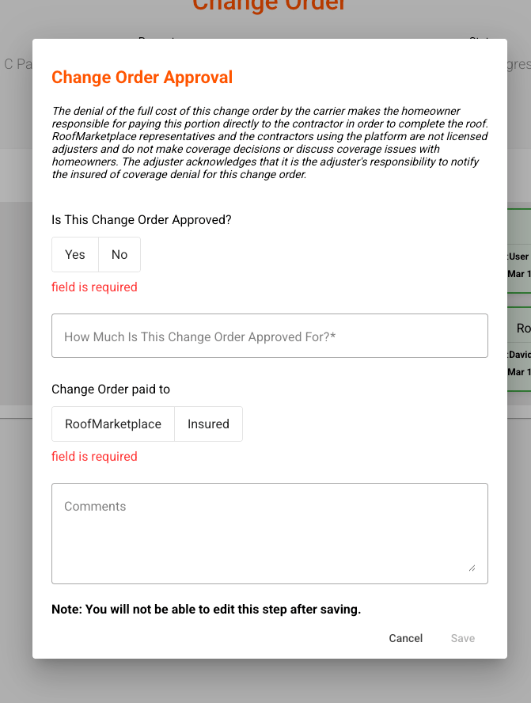Image resolution: width=531 pixels, height=703 pixels.
Task: Click the 'Change Order paid to' label
Action: 111,389
